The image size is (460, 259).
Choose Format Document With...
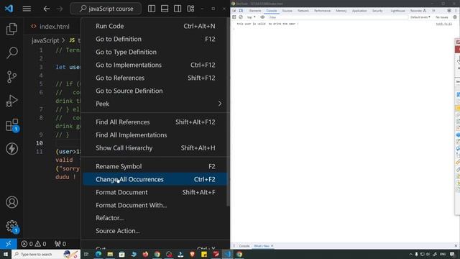click(x=155, y=205)
